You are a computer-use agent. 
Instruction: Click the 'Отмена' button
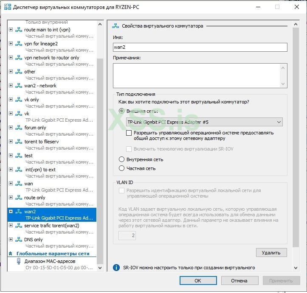[x=239, y=280]
